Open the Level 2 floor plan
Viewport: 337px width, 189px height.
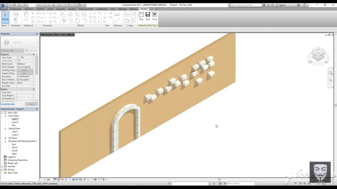pyautogui.click(x=15, y=122)
